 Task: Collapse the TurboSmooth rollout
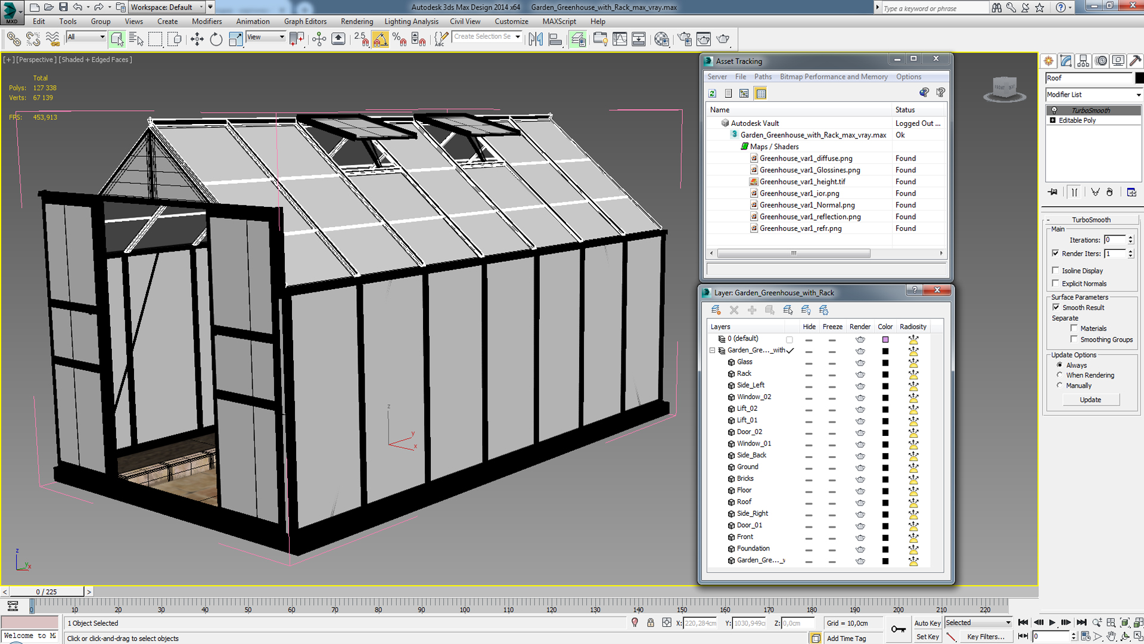tap(1091, 219)
